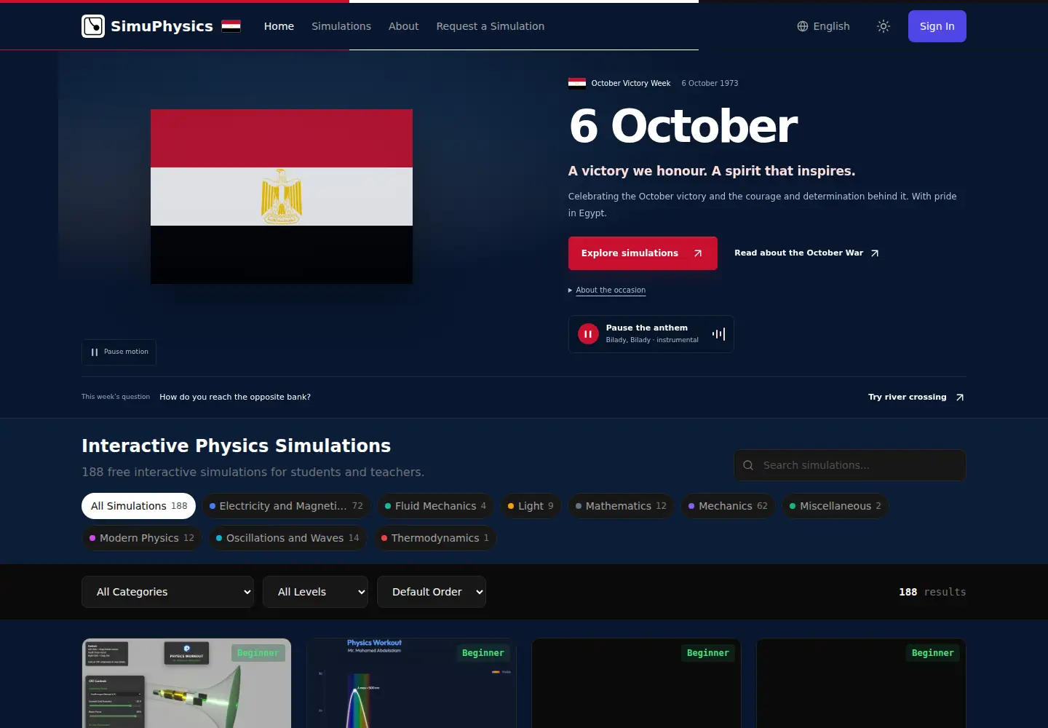Follow the Try river crossing link
The height and width of the screenshot is (728, 1048).
pyautogui.click(x=916, y=397)
